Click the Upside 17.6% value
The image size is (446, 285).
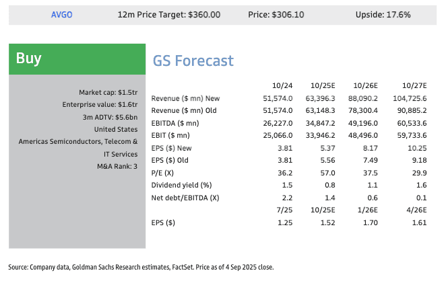point(383,14)
